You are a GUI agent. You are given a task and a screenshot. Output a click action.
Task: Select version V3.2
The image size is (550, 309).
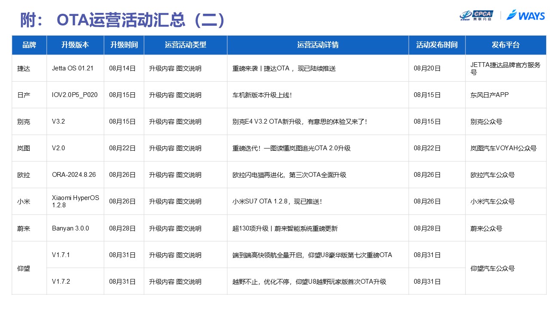[x=58, y=121]
